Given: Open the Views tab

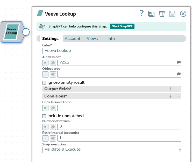Looking at the screenshot, I should 92,39.
